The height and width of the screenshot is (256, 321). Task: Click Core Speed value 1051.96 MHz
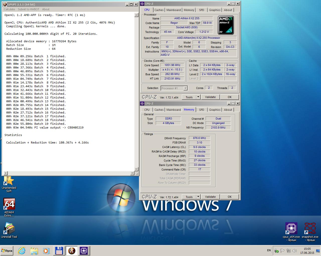tap(172, 65)
